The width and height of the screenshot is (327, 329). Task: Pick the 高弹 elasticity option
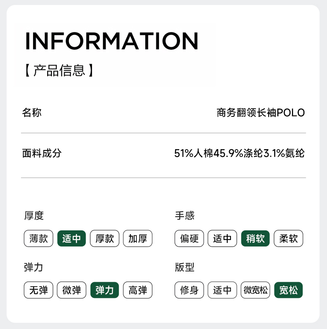click(138, 290)
